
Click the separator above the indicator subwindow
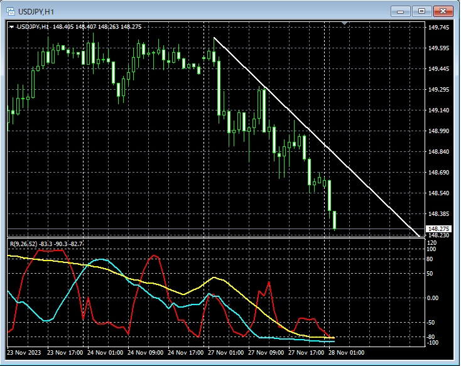point(214,238)
